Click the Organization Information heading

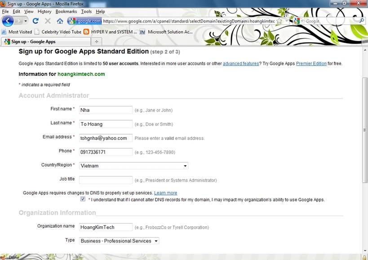pos(57,213)
